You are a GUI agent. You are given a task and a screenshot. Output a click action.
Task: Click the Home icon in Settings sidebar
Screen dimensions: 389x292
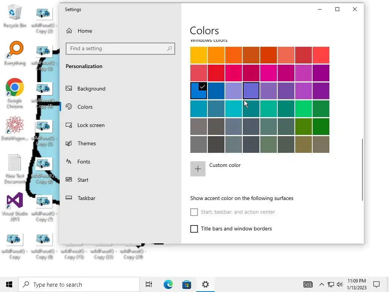coord(69,31)
